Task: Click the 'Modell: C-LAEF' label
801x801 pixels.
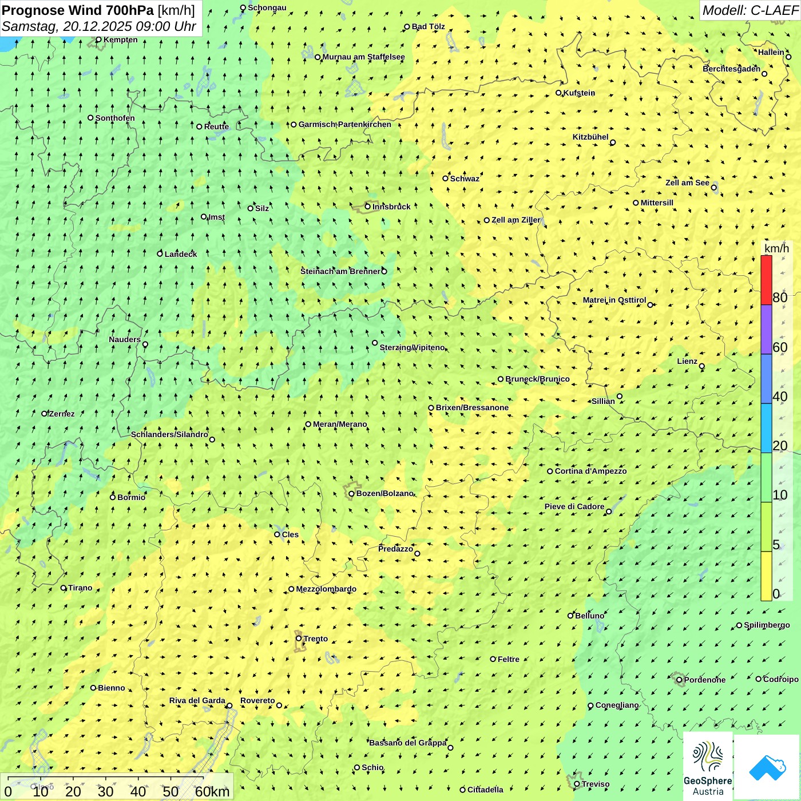Action: 750,10
